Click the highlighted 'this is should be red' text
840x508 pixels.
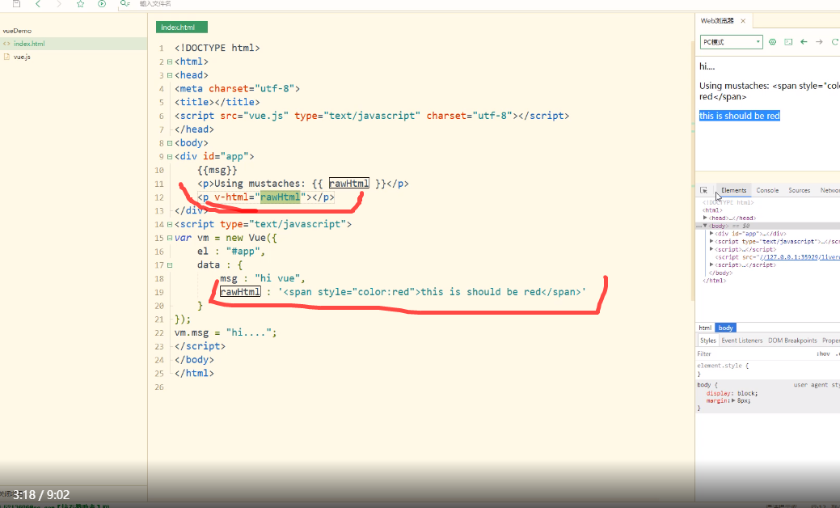point(739,116)
